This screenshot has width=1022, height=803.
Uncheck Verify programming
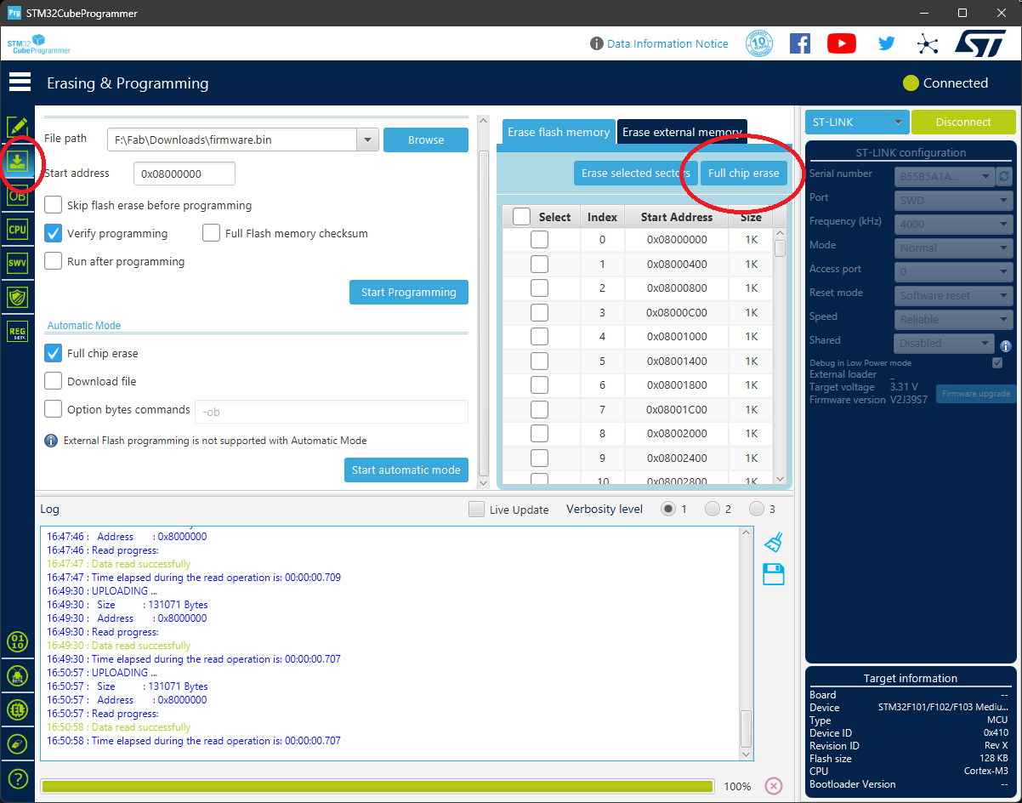tap(53, 233)
